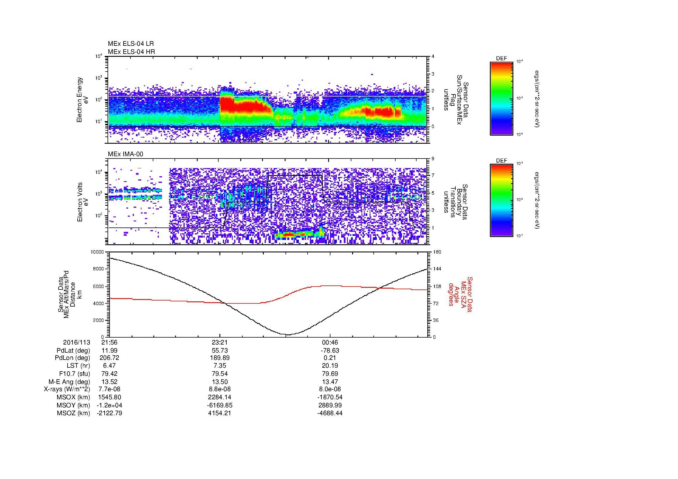Click the F10.7 value '79.69'
This screenshot has width=678, height=479.
[330, 374]
